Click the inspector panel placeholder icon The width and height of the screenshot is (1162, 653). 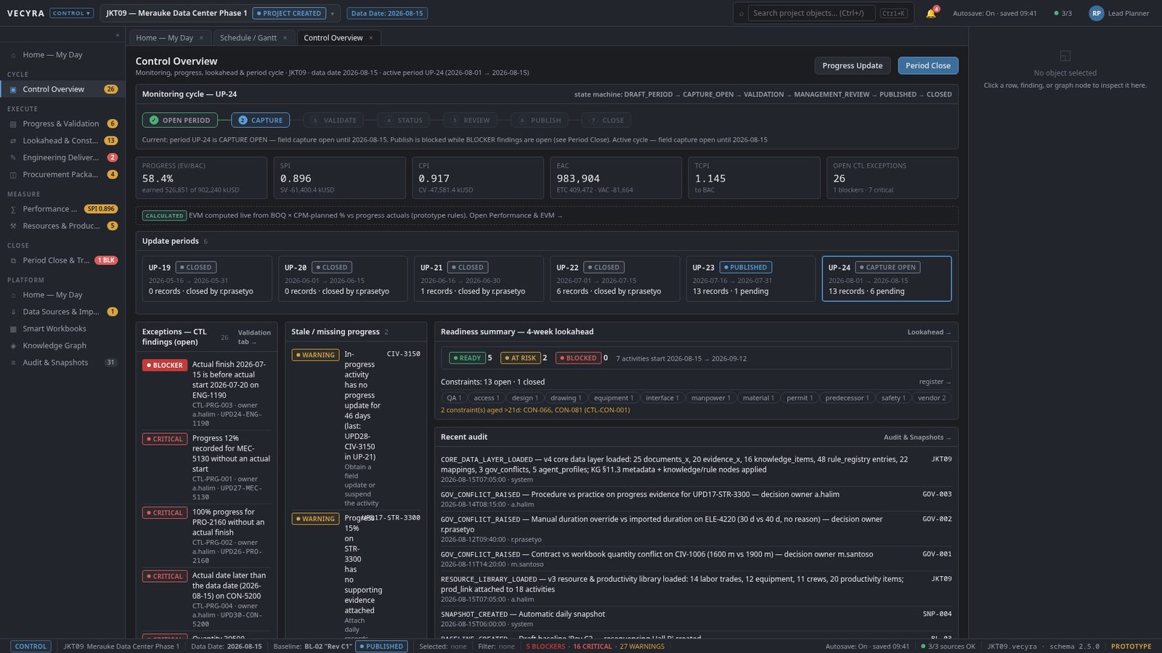[1065, 56]
